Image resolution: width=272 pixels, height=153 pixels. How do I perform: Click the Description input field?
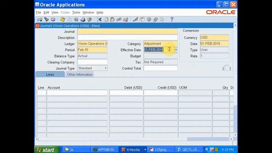click(127, 37)
